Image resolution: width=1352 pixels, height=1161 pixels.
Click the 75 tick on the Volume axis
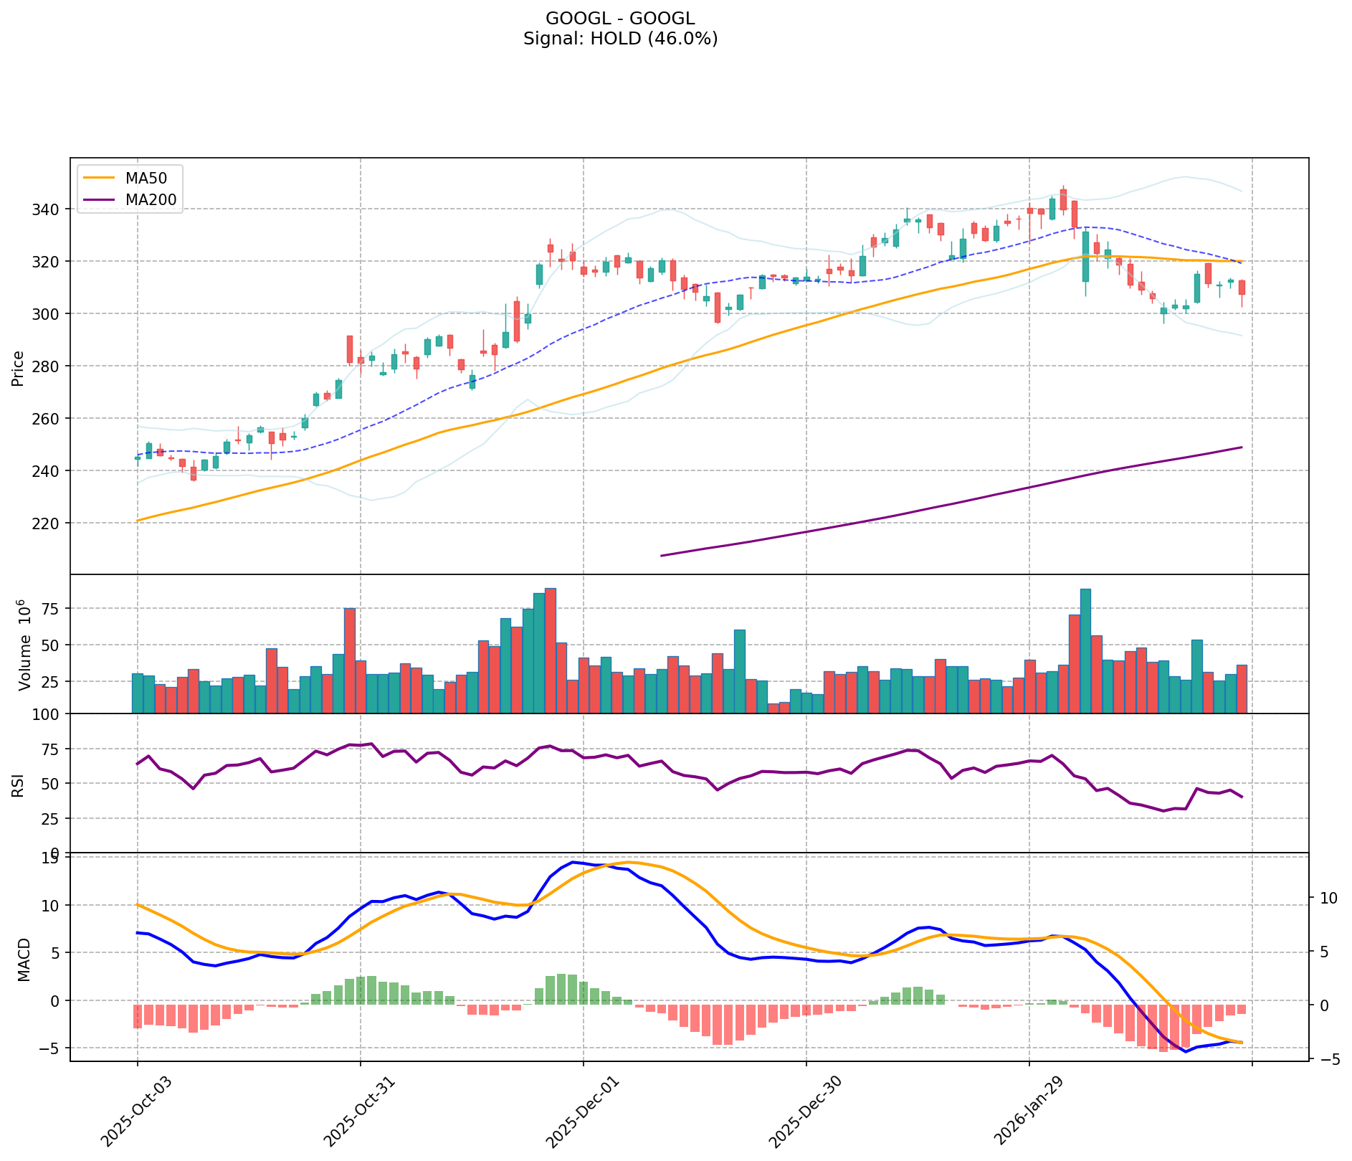(55, 609)
